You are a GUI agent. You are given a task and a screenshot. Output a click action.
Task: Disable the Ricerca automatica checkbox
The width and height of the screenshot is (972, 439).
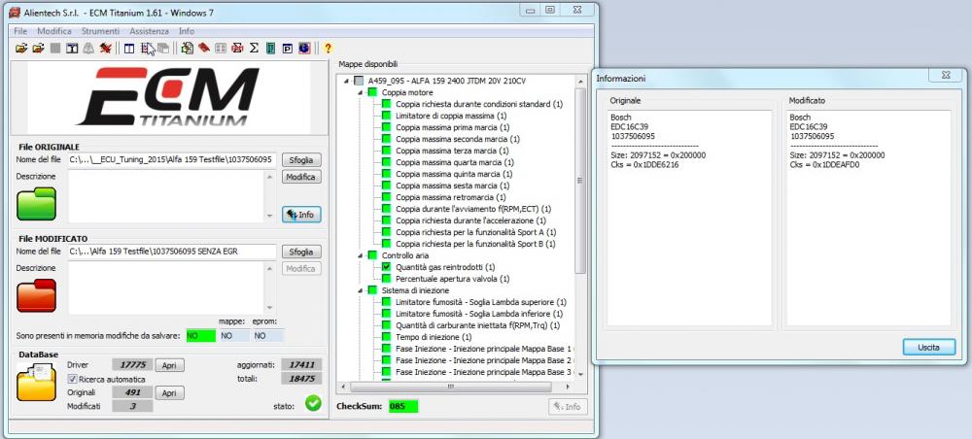pyautogui.click(x=72, y=379)
